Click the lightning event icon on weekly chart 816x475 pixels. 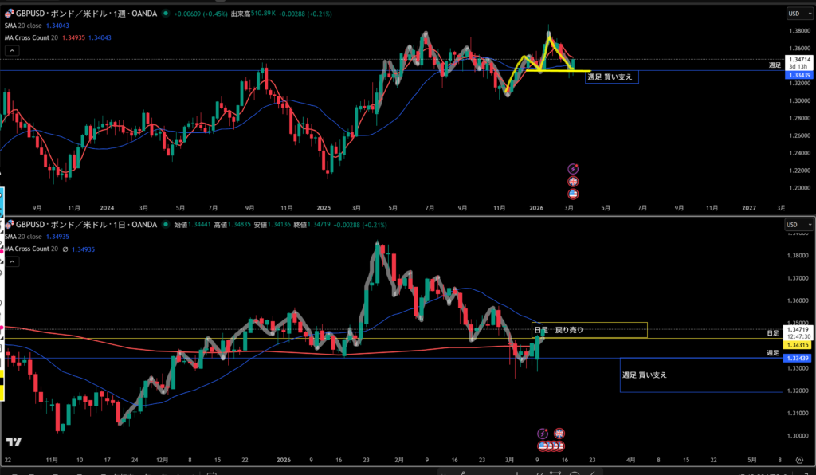572,168
